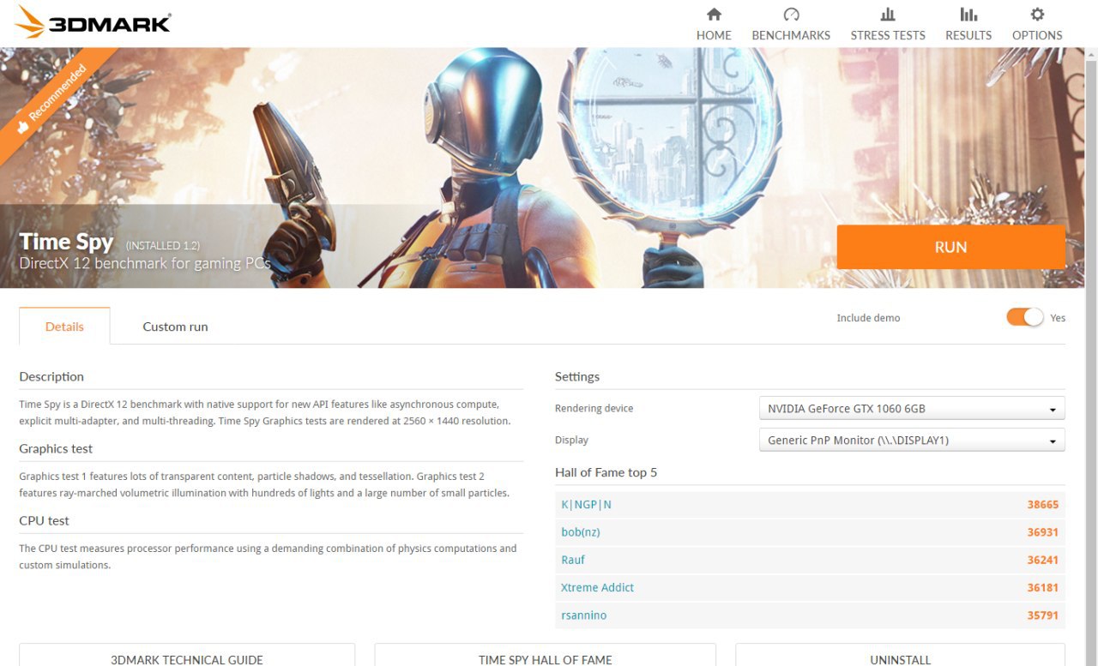Open K|NGP|N hall of fame entry
The width and height of the screenshot is (1098, 666).
pos(586,504)
